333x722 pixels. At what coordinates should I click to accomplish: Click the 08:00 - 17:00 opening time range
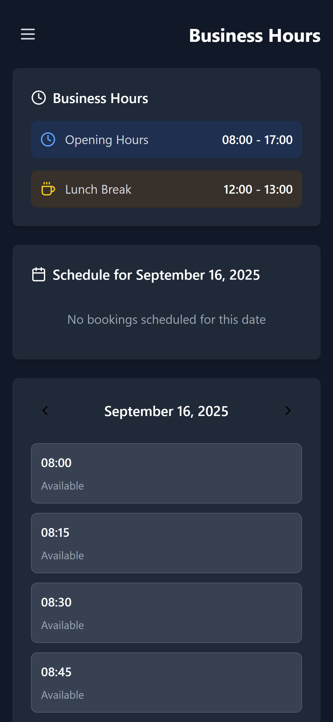[257, 140]
